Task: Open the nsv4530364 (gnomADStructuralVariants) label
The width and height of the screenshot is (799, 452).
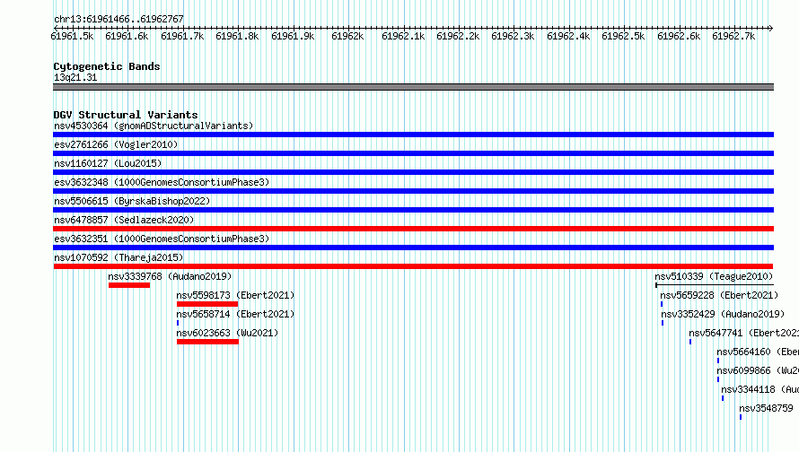Action: (x=154, y=126)
